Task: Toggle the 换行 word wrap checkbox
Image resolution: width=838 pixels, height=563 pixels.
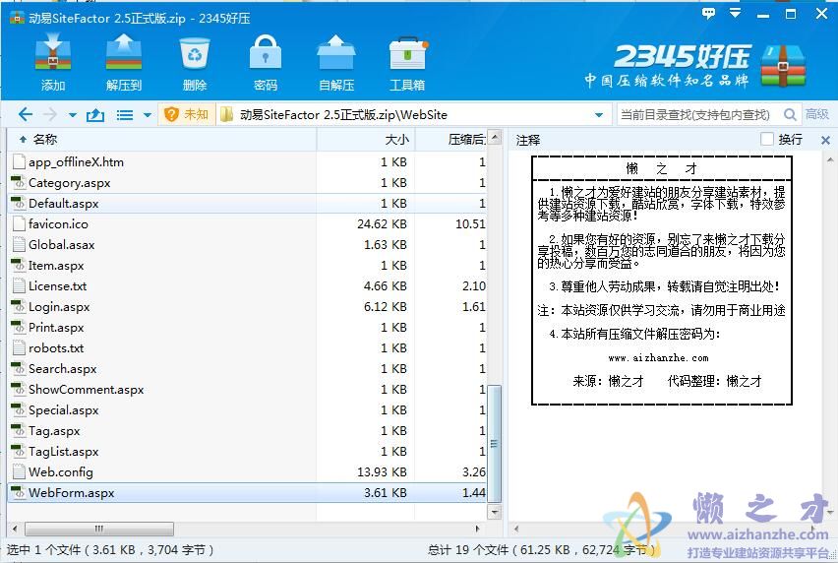Action: click(767, 139)
